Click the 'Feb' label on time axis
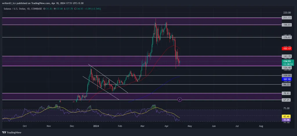297x136 pixels. click(119, 126)
